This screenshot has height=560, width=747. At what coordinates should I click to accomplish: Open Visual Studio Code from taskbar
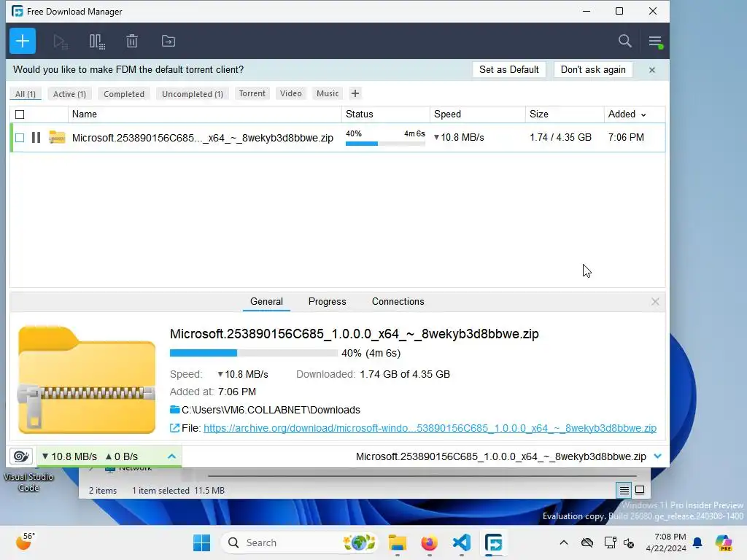462,542
